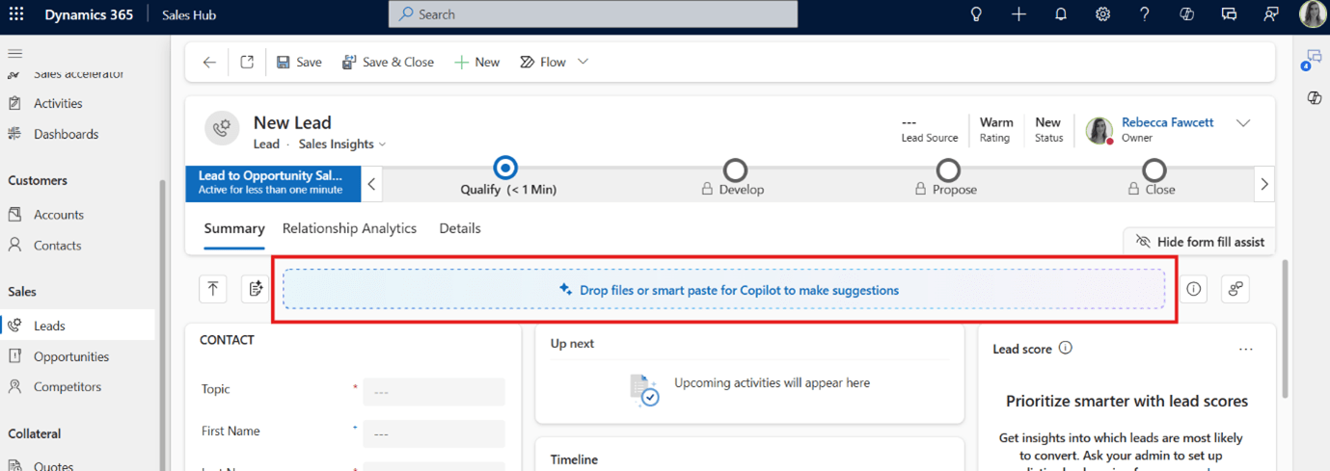Open Activities in the sidebar
This screenshot has width=1330, height=471.
coord(58,104)
